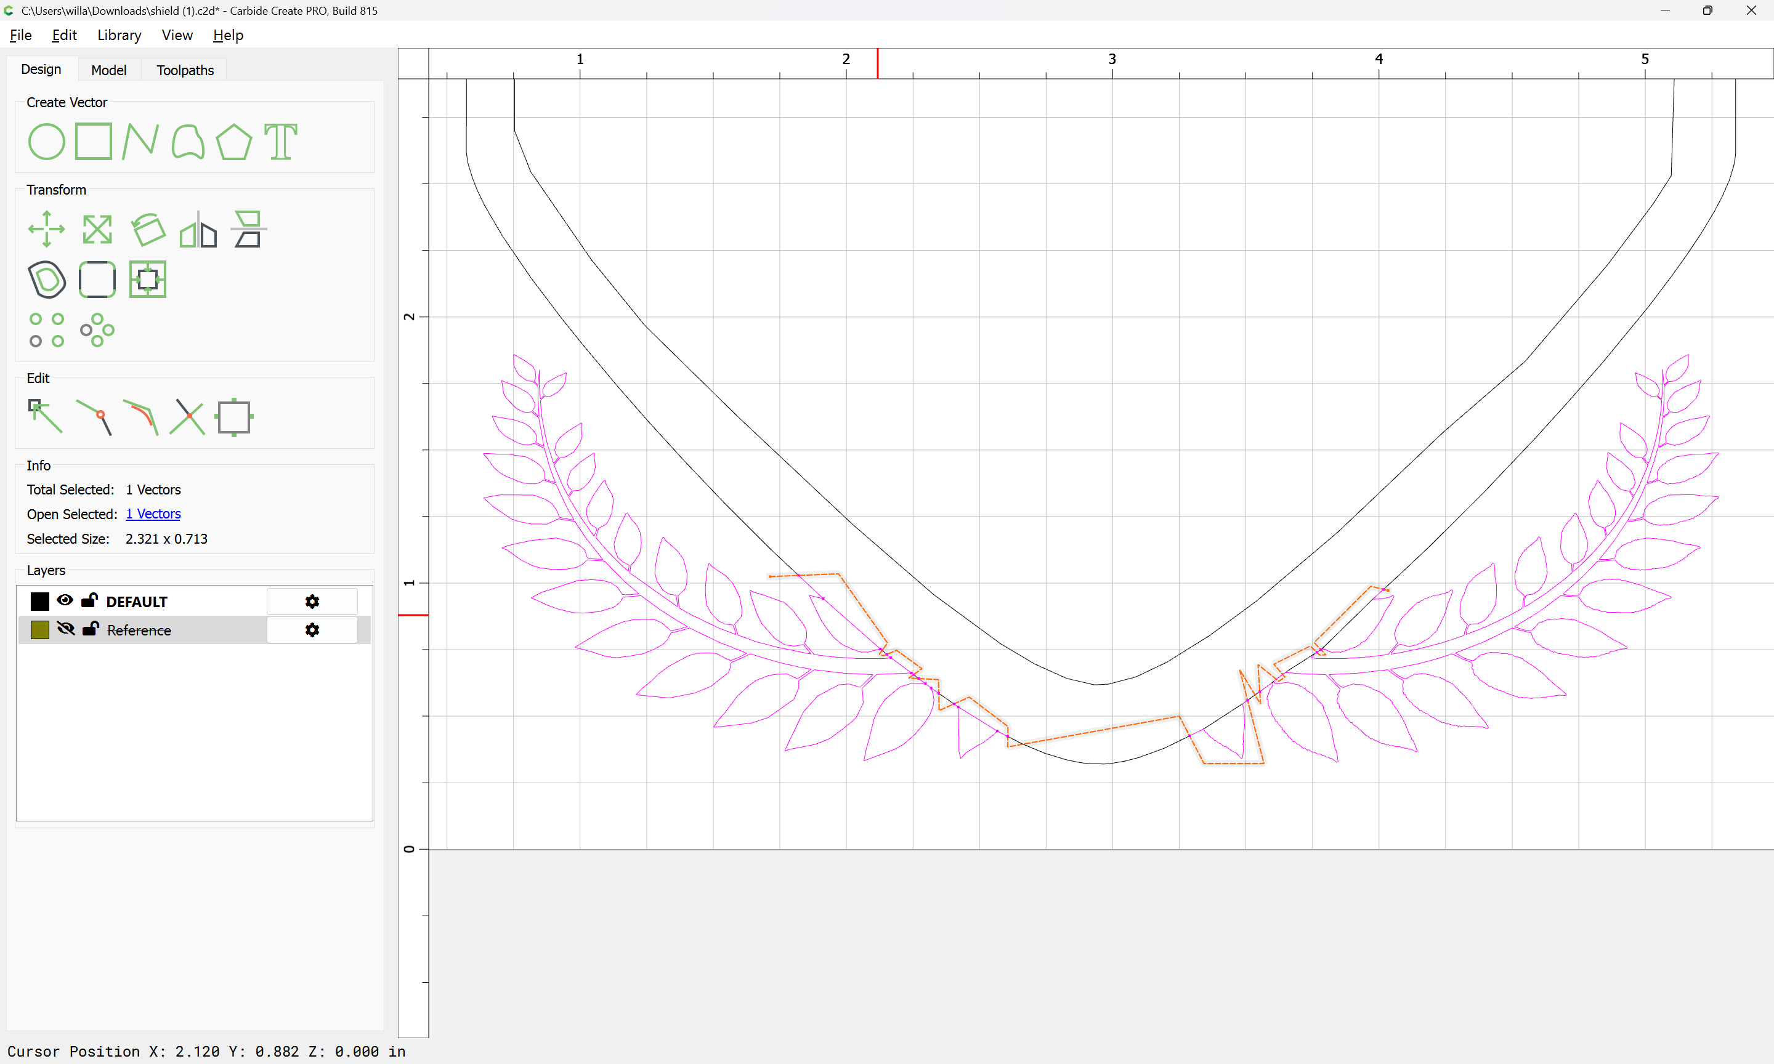Click the Group vectors icon
The height and width of the screenshot is (1064, 1774).
pyautogui.click(x=235, y=417)
